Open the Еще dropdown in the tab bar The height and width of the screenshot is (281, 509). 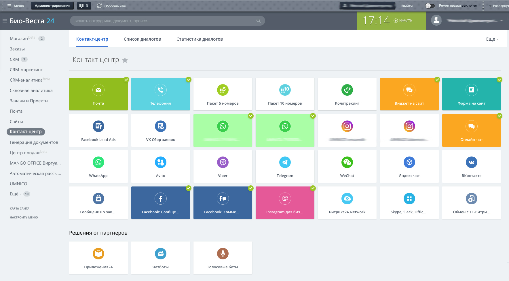(492, 39)
